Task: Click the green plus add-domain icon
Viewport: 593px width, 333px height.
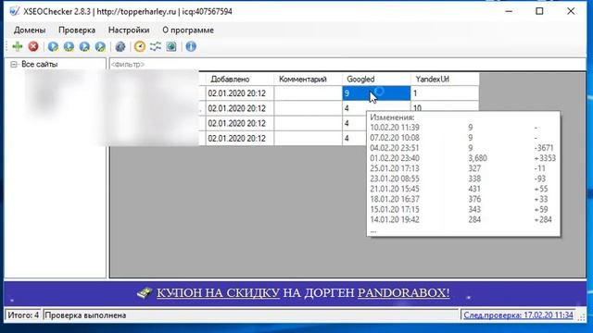Action: (18, 46)
